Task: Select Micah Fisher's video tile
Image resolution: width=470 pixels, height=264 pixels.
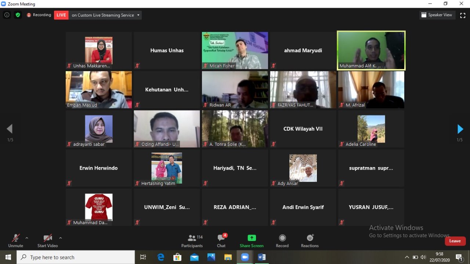Action: coord(235,50)
